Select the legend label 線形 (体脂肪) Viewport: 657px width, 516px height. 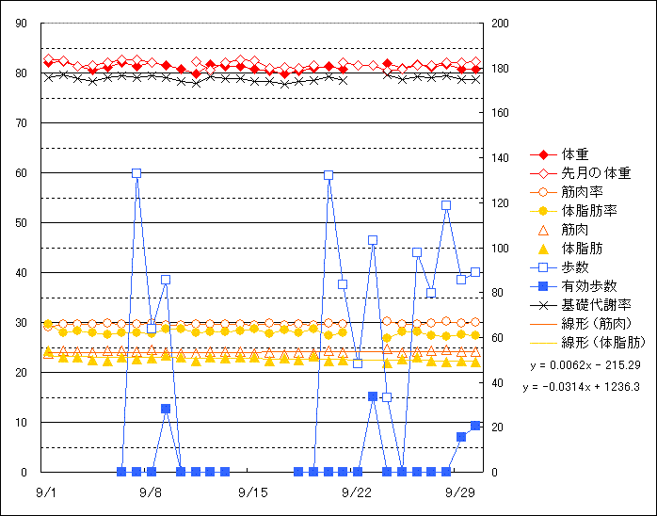click(603, 343)
